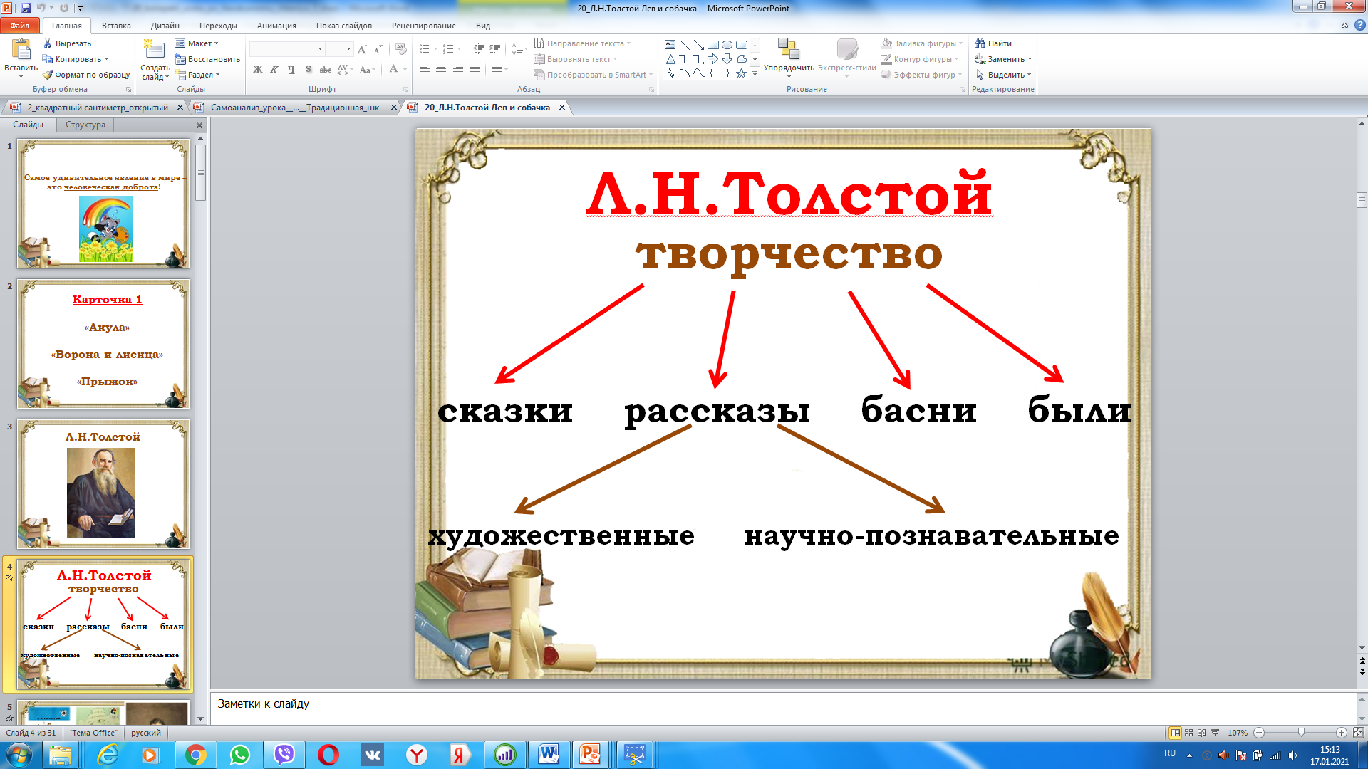
Task: Click Format Painter (Формат по образцу)
Action: point(86,75)
